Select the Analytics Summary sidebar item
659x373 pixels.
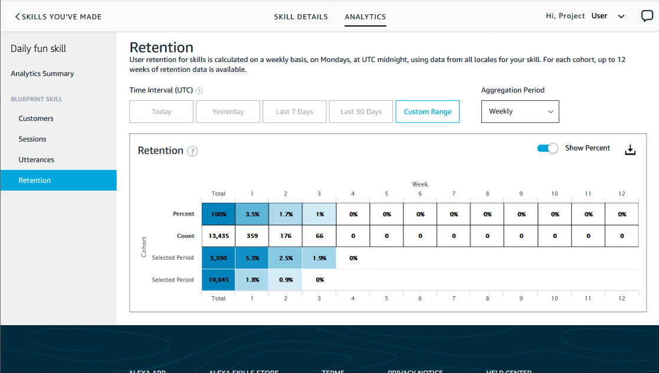(x=42, y=73)
